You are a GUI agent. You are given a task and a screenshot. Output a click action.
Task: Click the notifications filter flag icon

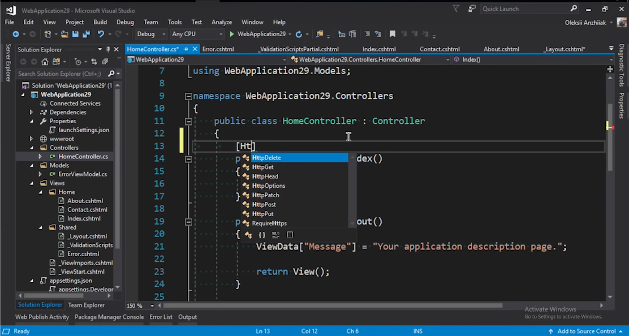(x=456, y=8)
